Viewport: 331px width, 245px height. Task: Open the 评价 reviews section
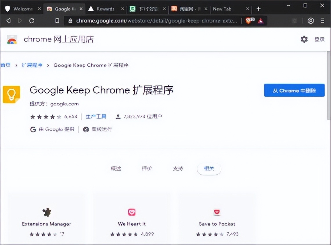click(147, 168)
